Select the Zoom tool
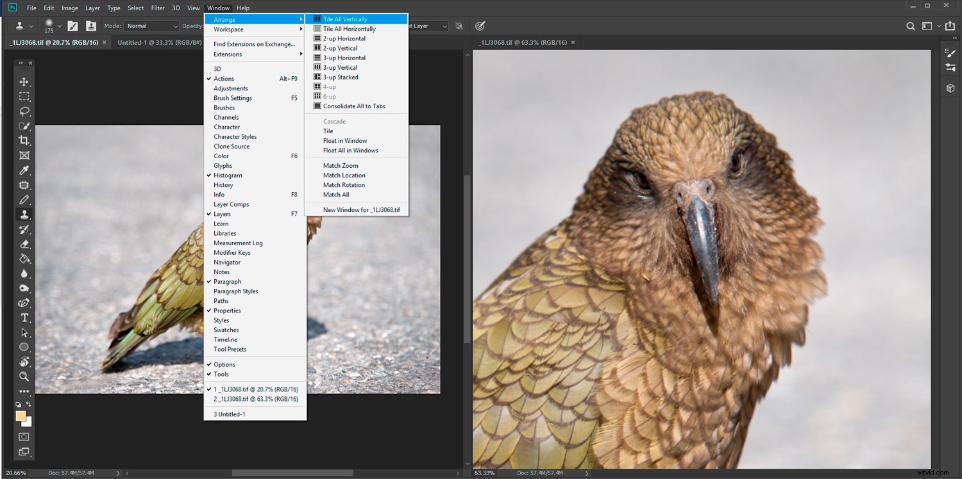This screenshot has width=962, height=479. [24, 377]
